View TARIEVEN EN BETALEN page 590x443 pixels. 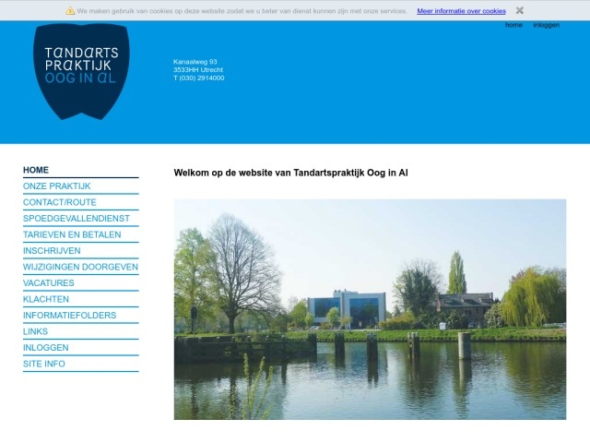tap(72, 234)
